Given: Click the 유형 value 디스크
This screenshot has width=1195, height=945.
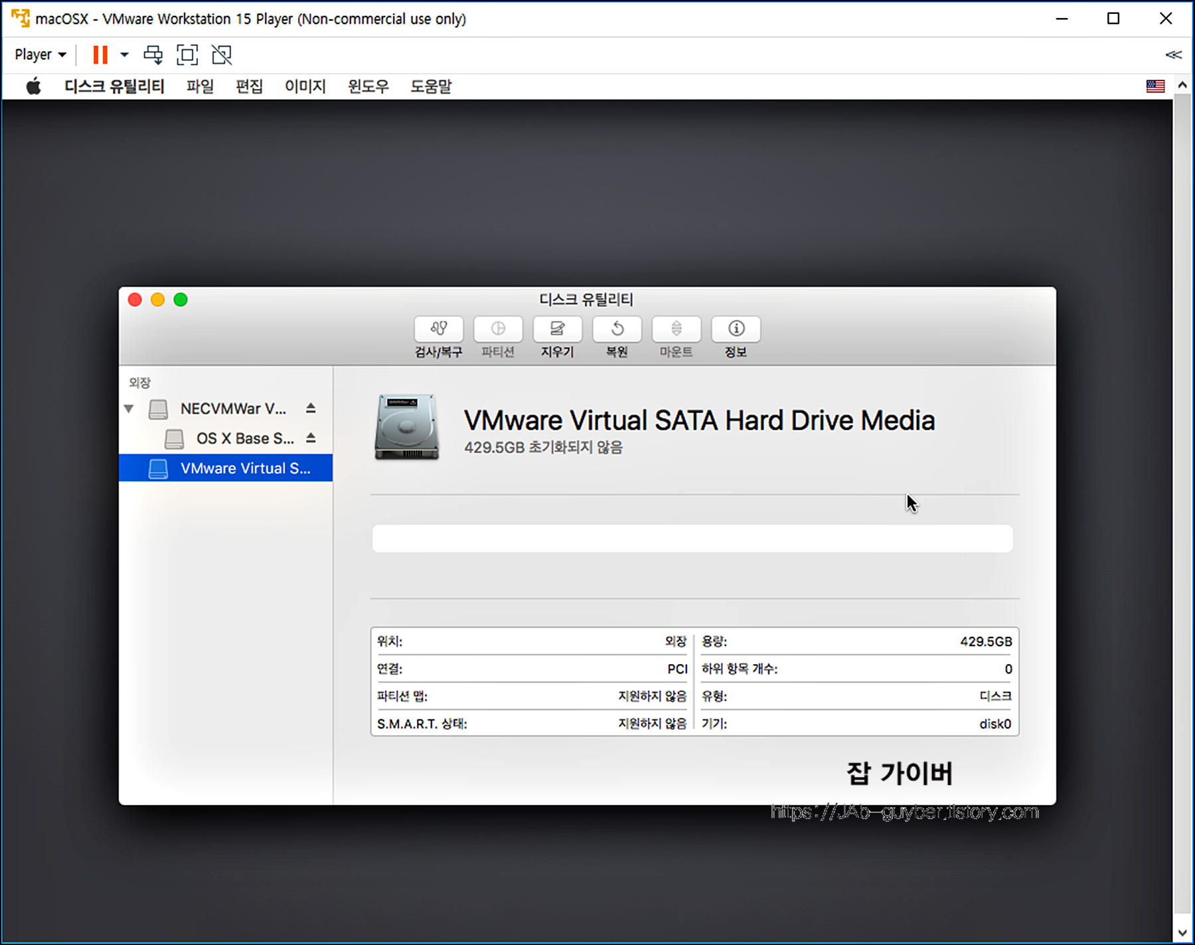Looking at the screenshot, I should tap(996, 696).
